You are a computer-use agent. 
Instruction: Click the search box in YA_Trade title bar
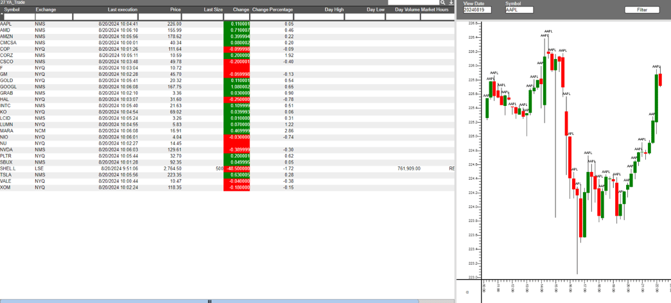click(x=414, y=3)
